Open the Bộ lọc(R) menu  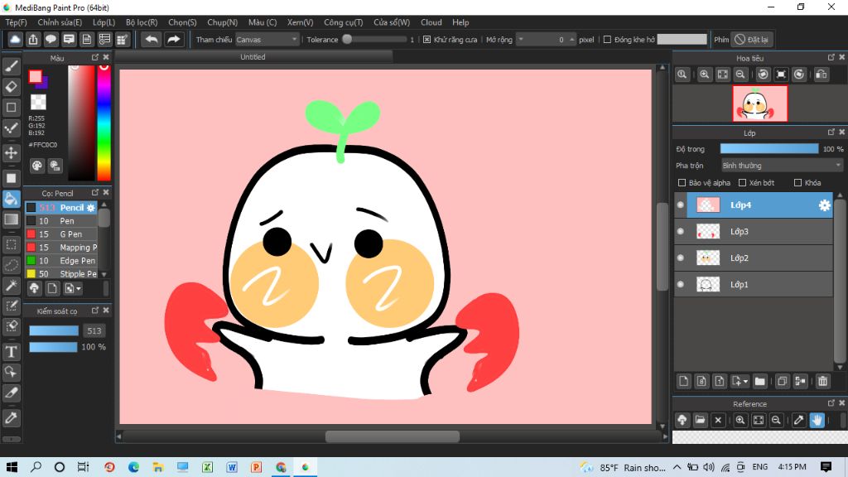(142, 22)
